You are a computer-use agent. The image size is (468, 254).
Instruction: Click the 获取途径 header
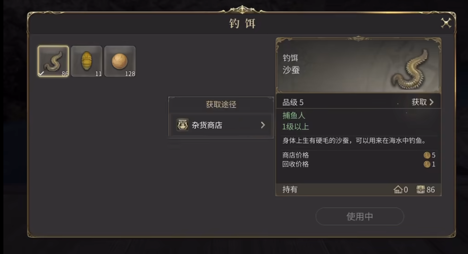221,104
